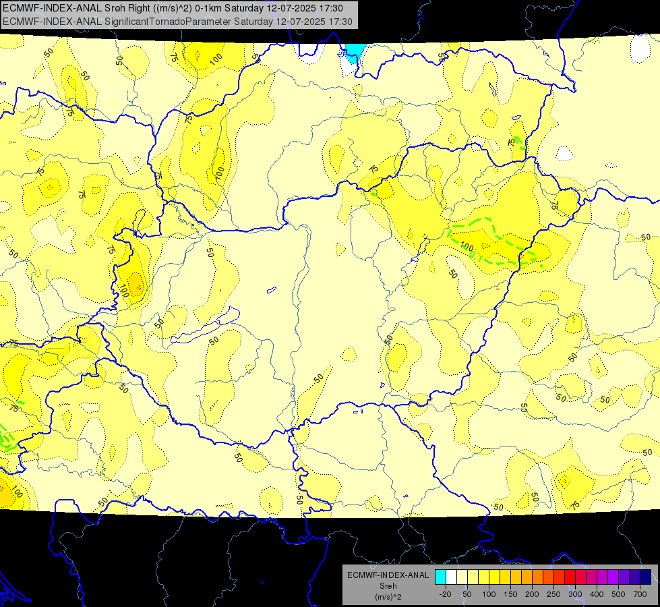Viewport: 660px width, 607px height.
Task: Pick the pure red swatch just below 300
Action: [570, 577]
